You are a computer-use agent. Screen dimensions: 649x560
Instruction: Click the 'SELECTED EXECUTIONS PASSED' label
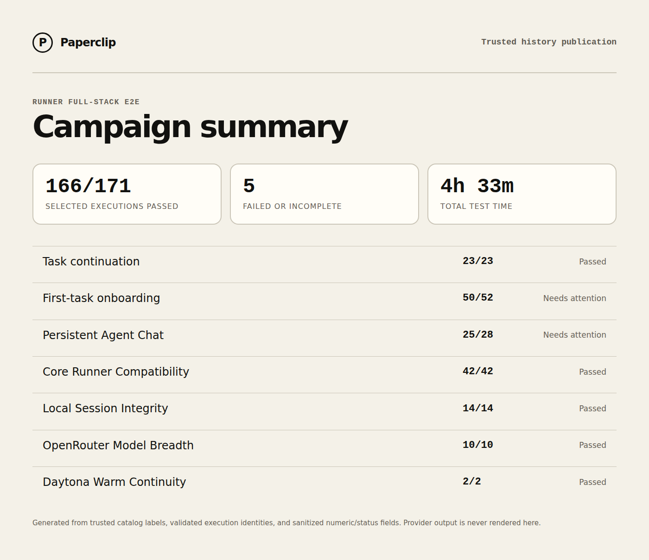coord(112,206)
